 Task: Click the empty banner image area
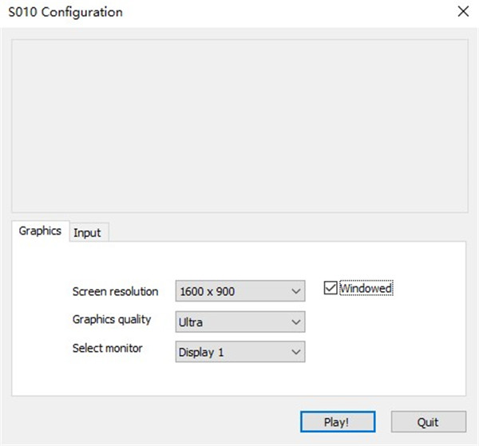(x=239, y=124)
